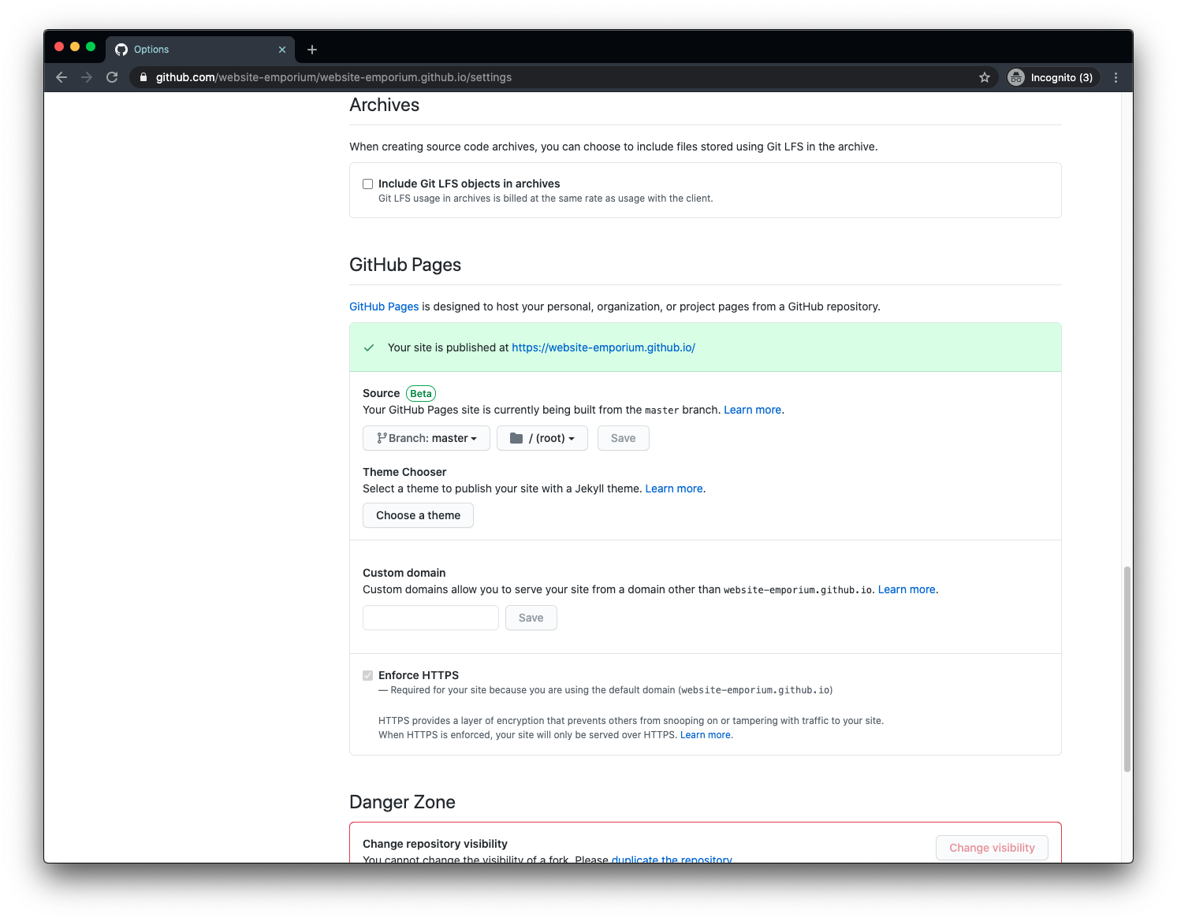Close the Options tab
Viewport: 1177px width, 921px height.
[282, 50]
